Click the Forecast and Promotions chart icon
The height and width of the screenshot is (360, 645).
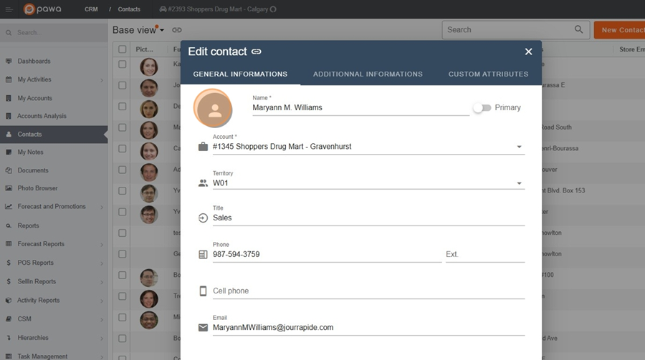tap(9, 206)
